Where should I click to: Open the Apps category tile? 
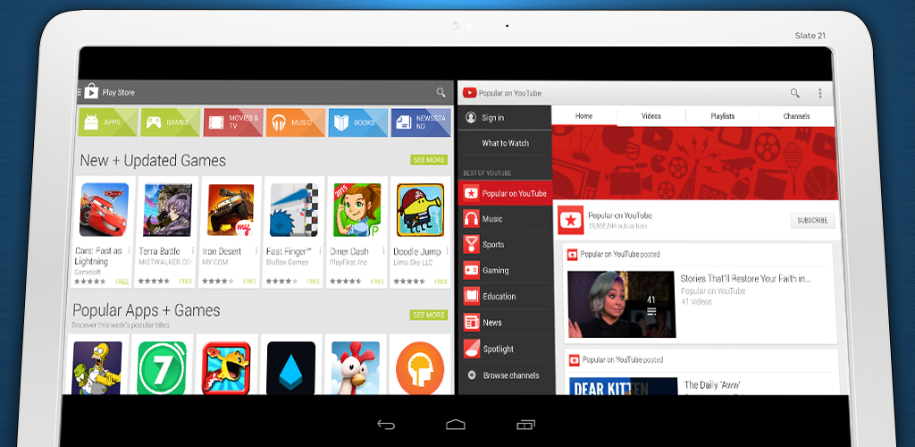click(x=108, y=122)
